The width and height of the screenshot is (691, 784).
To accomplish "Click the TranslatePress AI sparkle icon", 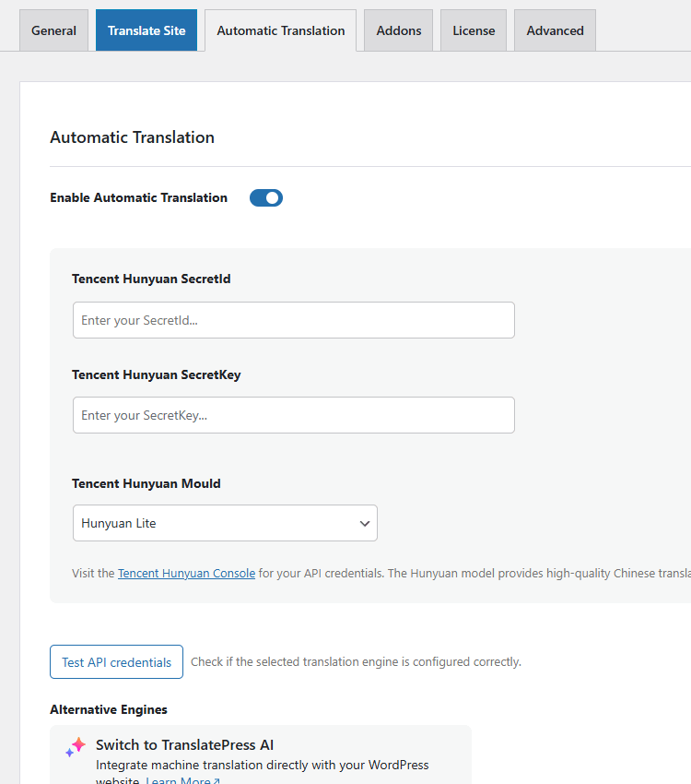I will 76,747.
